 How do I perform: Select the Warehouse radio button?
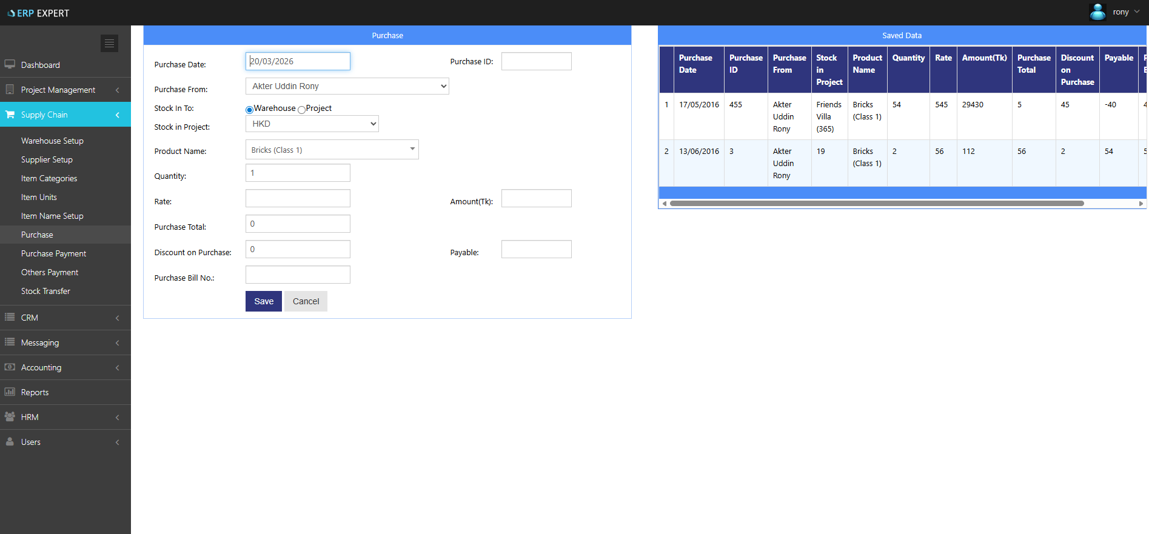tap(249, 110)
